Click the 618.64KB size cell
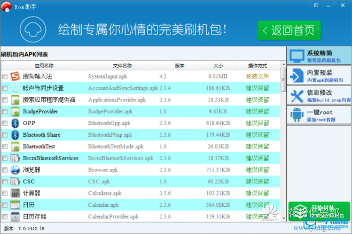 click(218, 123)
